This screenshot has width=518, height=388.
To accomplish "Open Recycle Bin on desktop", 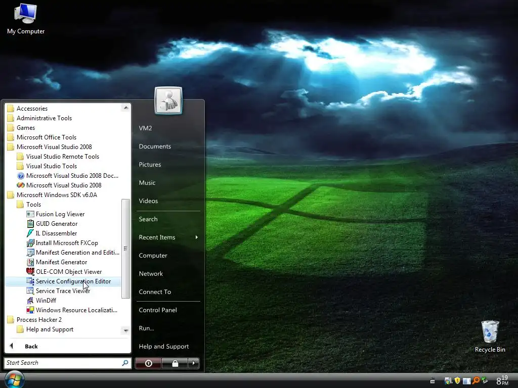I will (490, 336).
